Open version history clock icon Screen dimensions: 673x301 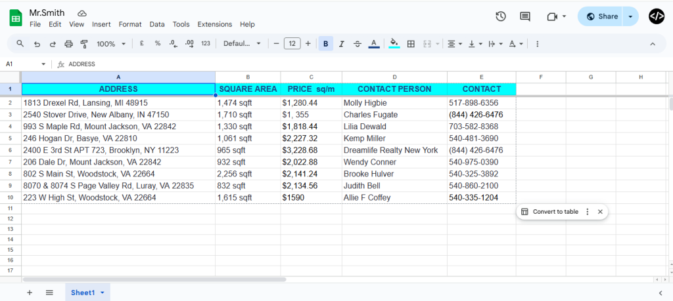tap(501, 16)
